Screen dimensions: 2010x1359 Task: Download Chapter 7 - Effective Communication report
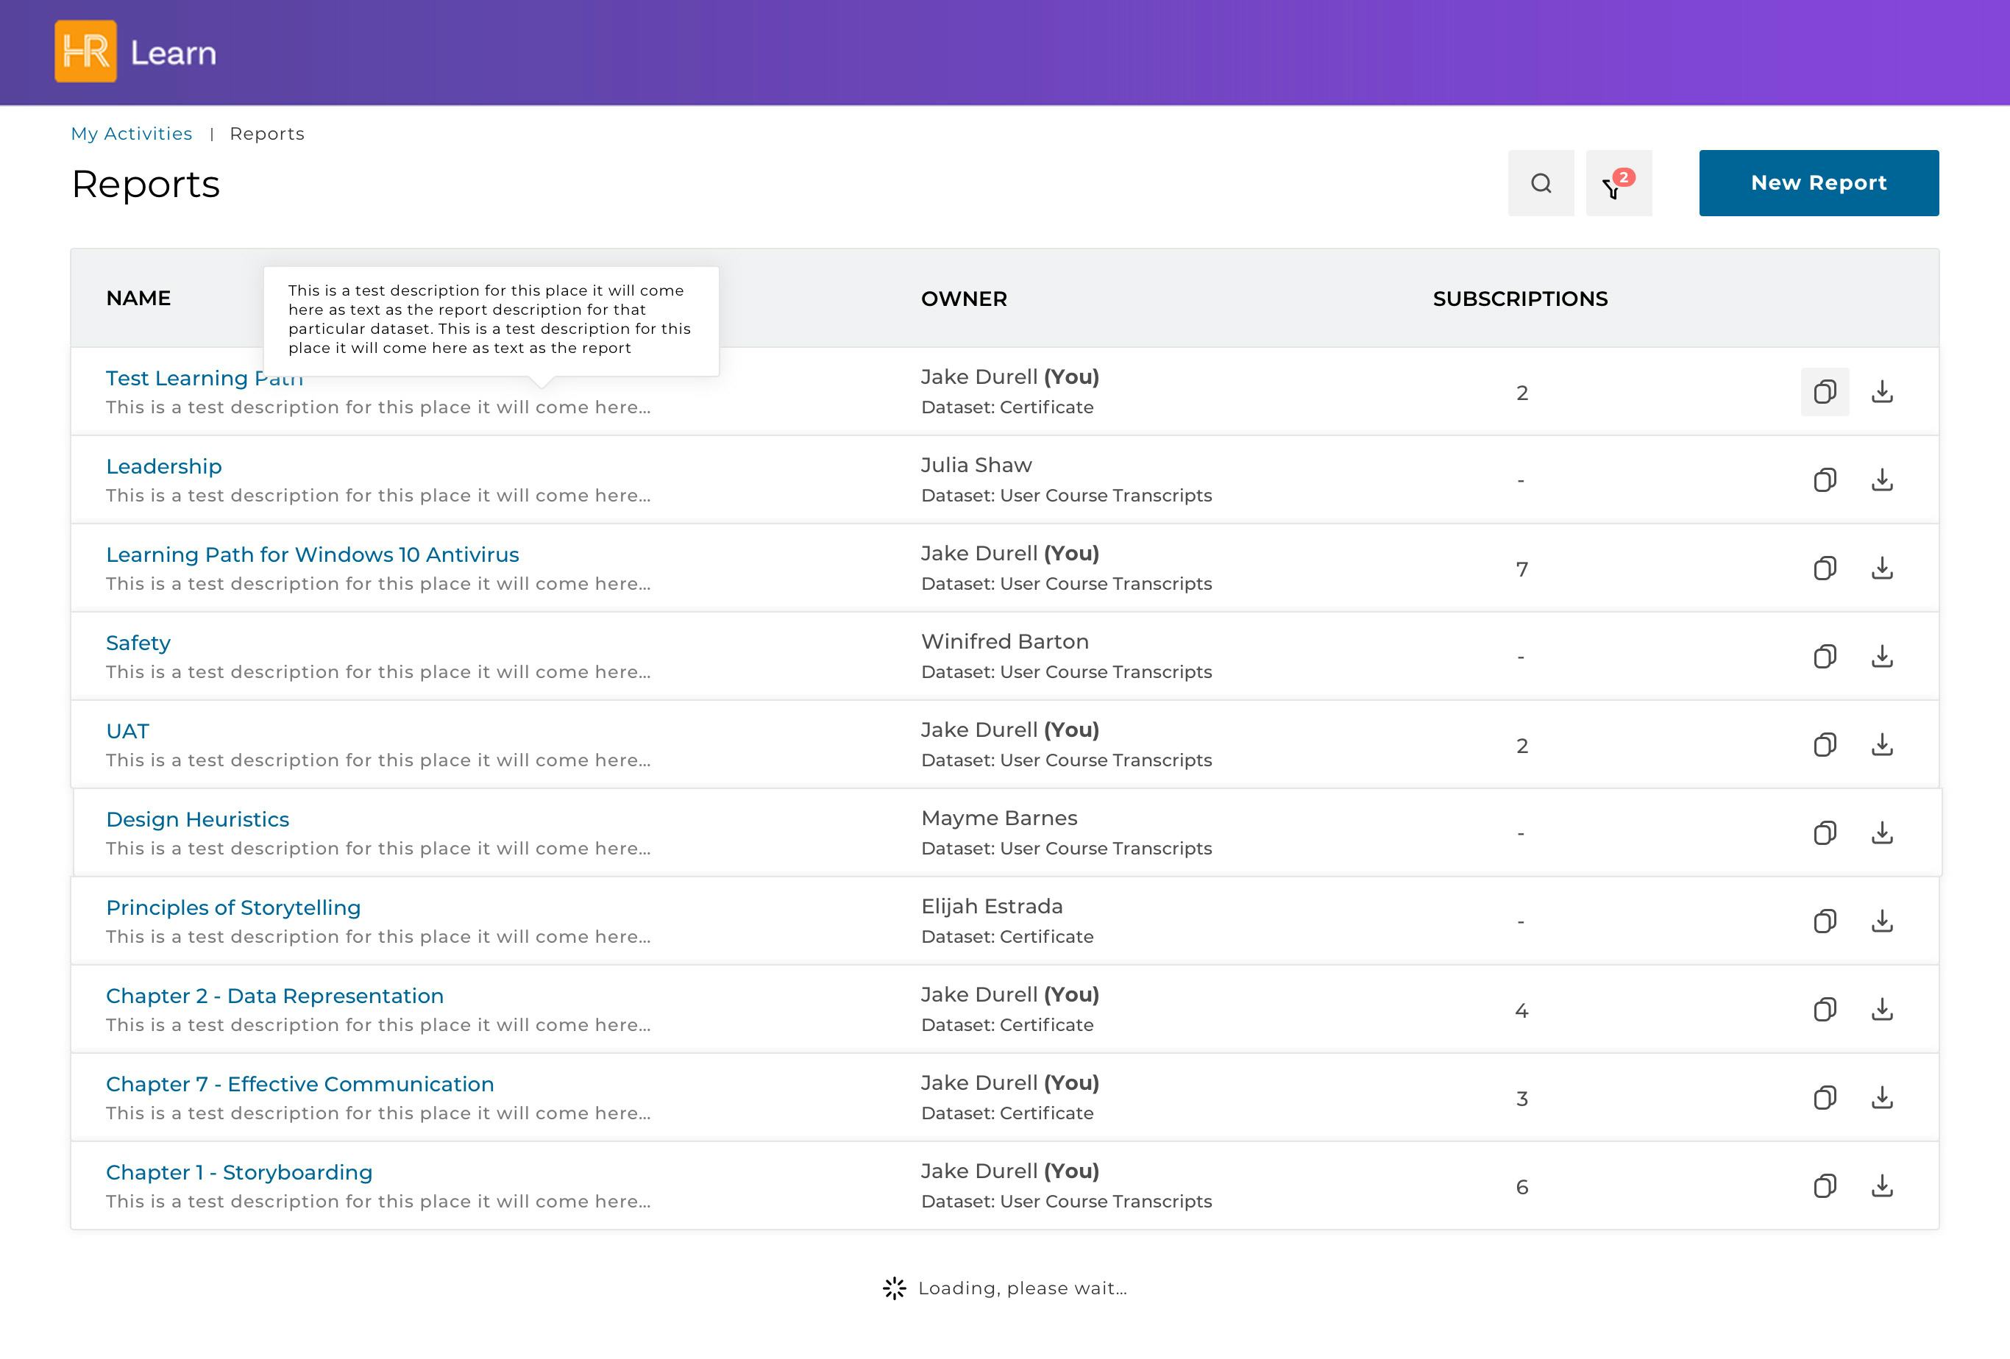[1882, 1097]
